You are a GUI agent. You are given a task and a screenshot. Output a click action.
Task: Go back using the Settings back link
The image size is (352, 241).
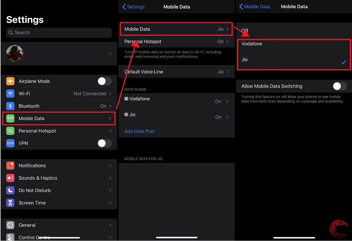coord(133,7)
